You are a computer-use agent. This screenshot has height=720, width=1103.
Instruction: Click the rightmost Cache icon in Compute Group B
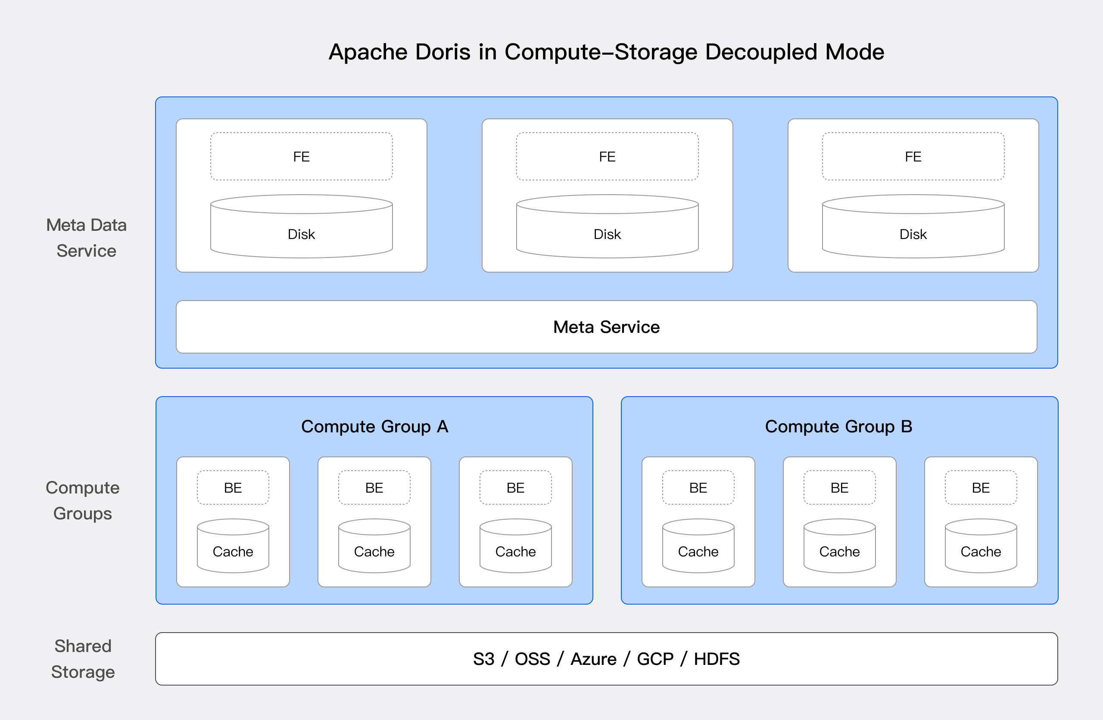[980, 547]
